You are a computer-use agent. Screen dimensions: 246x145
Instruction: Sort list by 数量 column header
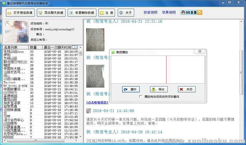coord(33,47)
